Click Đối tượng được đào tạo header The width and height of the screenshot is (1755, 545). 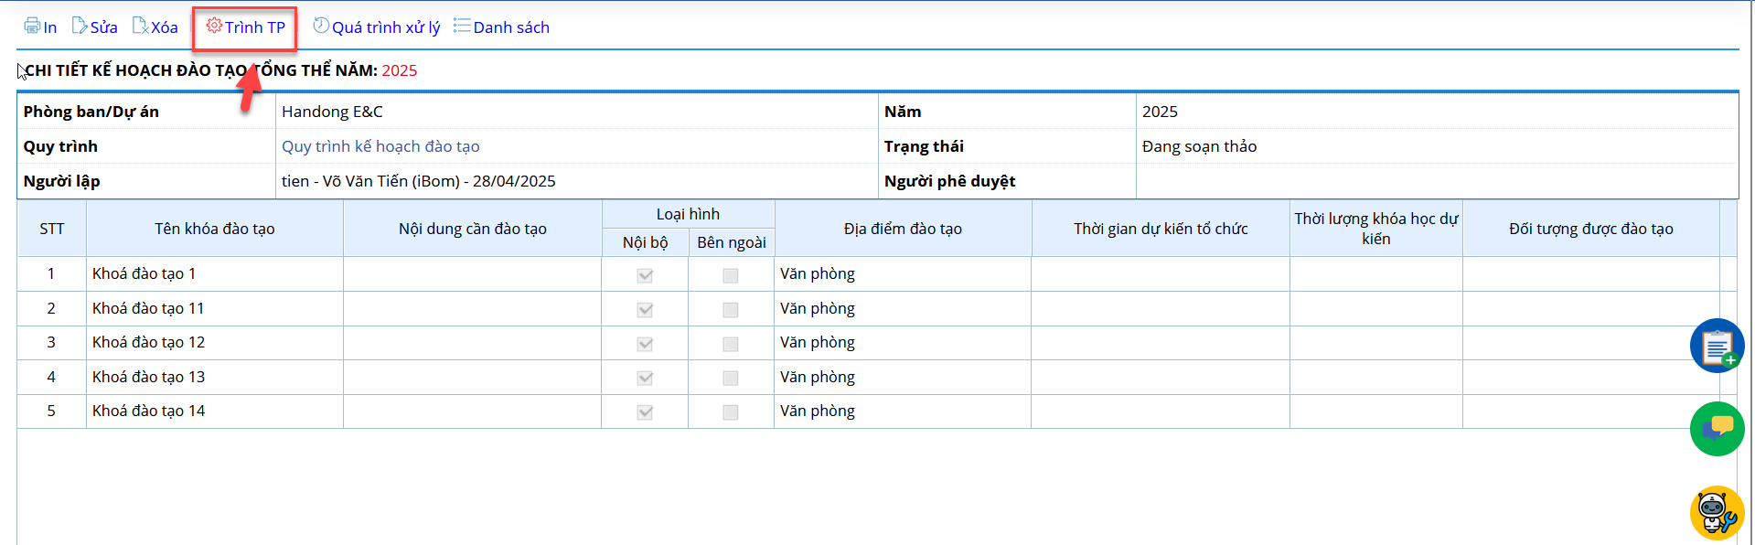[1591, 229]
